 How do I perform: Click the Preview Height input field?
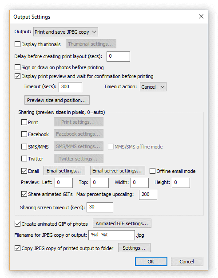(x=181, y=183)
